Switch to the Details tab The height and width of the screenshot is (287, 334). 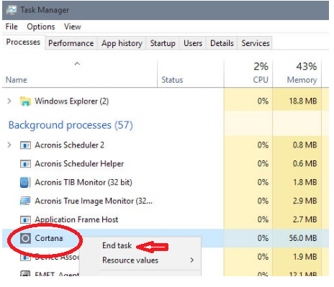coord(222,43)
